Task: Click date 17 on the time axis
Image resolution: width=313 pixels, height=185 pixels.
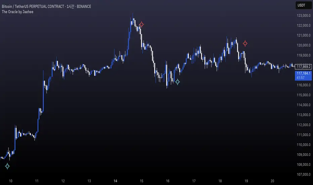Action: tap(194, 181)
